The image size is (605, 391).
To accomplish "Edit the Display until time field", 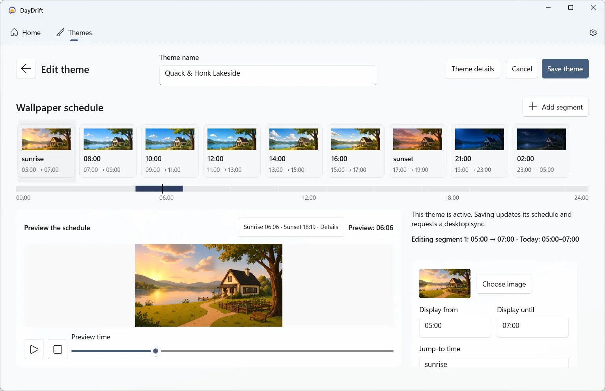I will [x=532, y=327].
